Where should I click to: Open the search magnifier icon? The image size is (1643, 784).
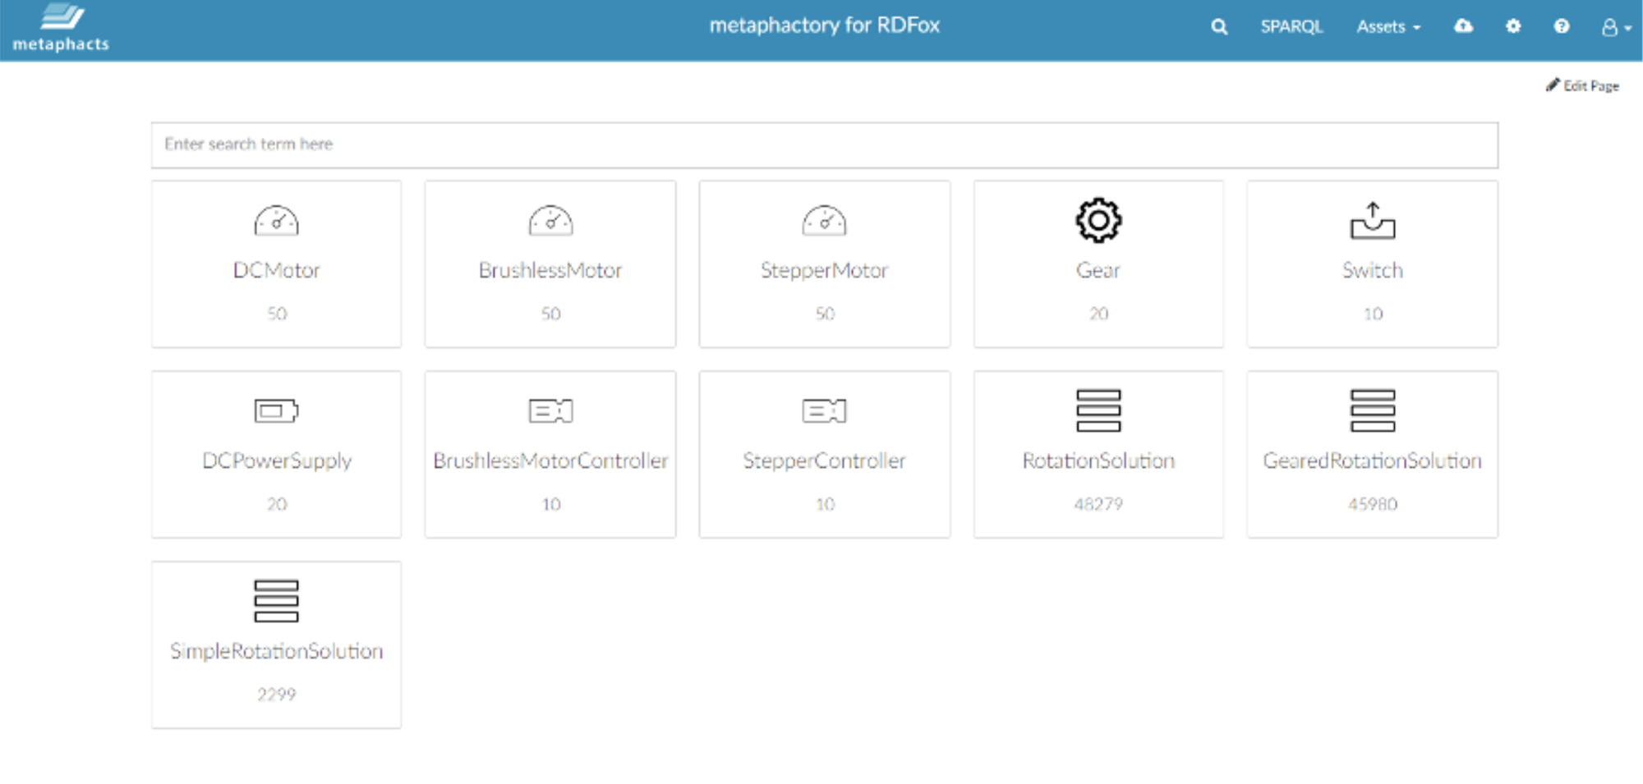click(1219, 27)
